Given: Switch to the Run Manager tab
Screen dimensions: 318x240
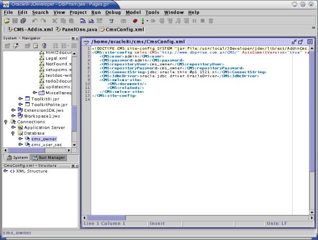Looking at the screenshot, I should pos(49,157).
